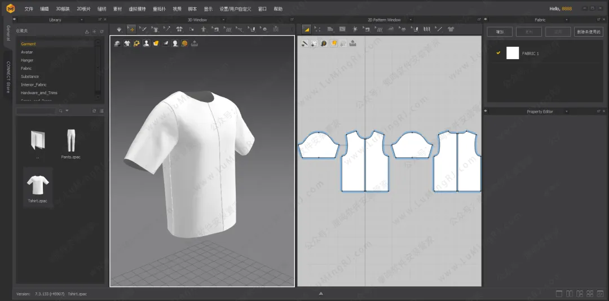The image size is (609, 301).
Task: Click the globe texture icon in 3D view
Action: click(184, 43)
